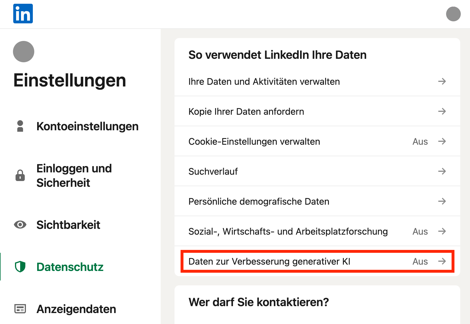Viewport: 470px width, 324px height.
Task: Select the person icon next to Kontoeinstellungen
Action: tap(20, 126)
